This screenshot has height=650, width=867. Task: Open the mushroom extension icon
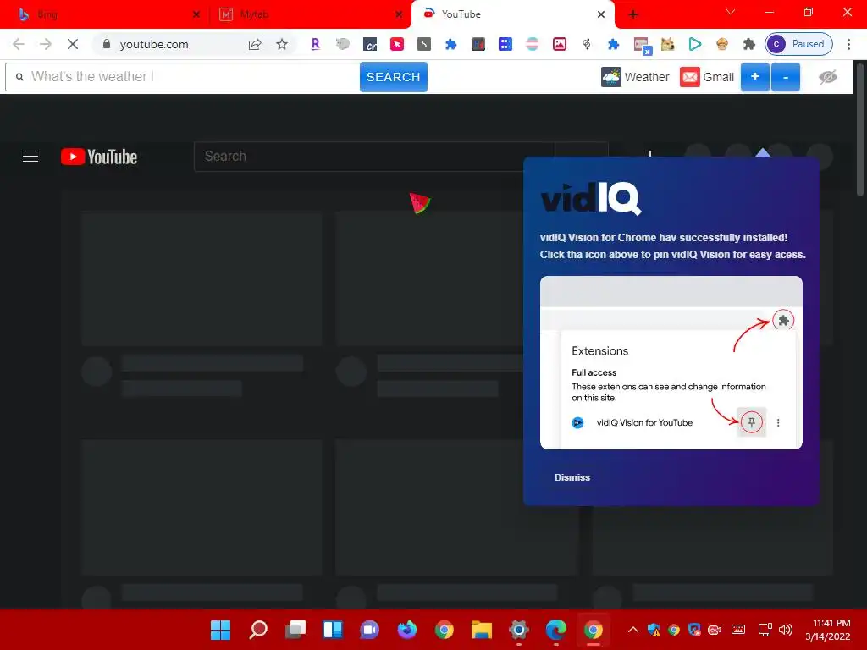[722, 44]
